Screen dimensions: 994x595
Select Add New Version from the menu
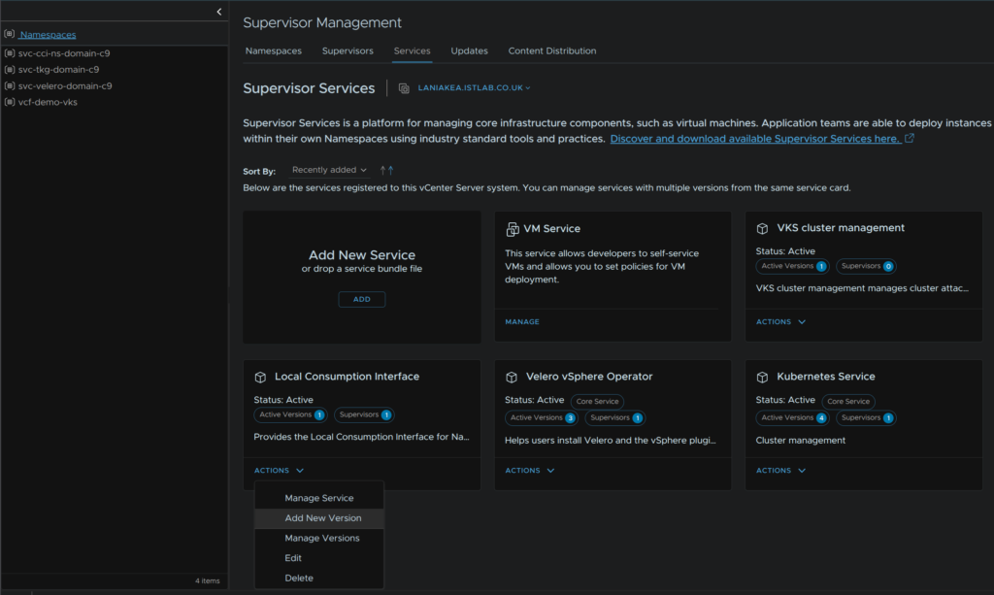click(x=322, y=518)
